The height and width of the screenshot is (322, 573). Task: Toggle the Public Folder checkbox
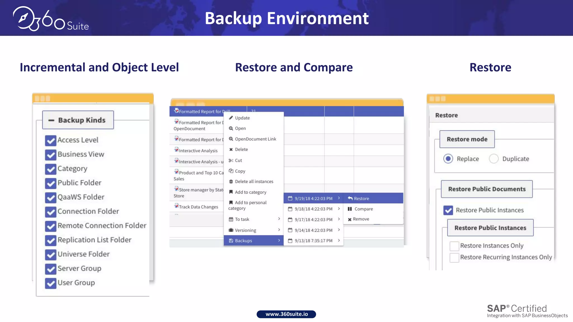point(51,183)
